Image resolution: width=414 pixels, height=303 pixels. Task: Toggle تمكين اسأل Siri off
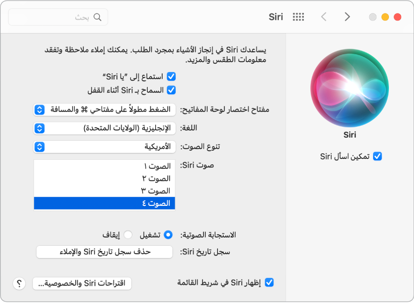[378, 157]
